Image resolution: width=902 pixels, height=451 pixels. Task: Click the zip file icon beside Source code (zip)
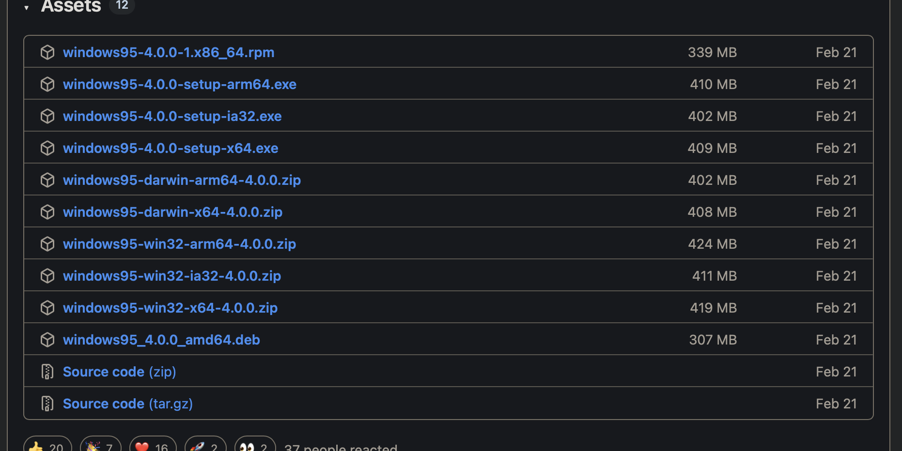47,372
